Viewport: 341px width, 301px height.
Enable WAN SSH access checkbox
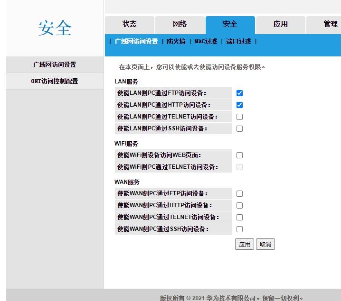[239, 229]
